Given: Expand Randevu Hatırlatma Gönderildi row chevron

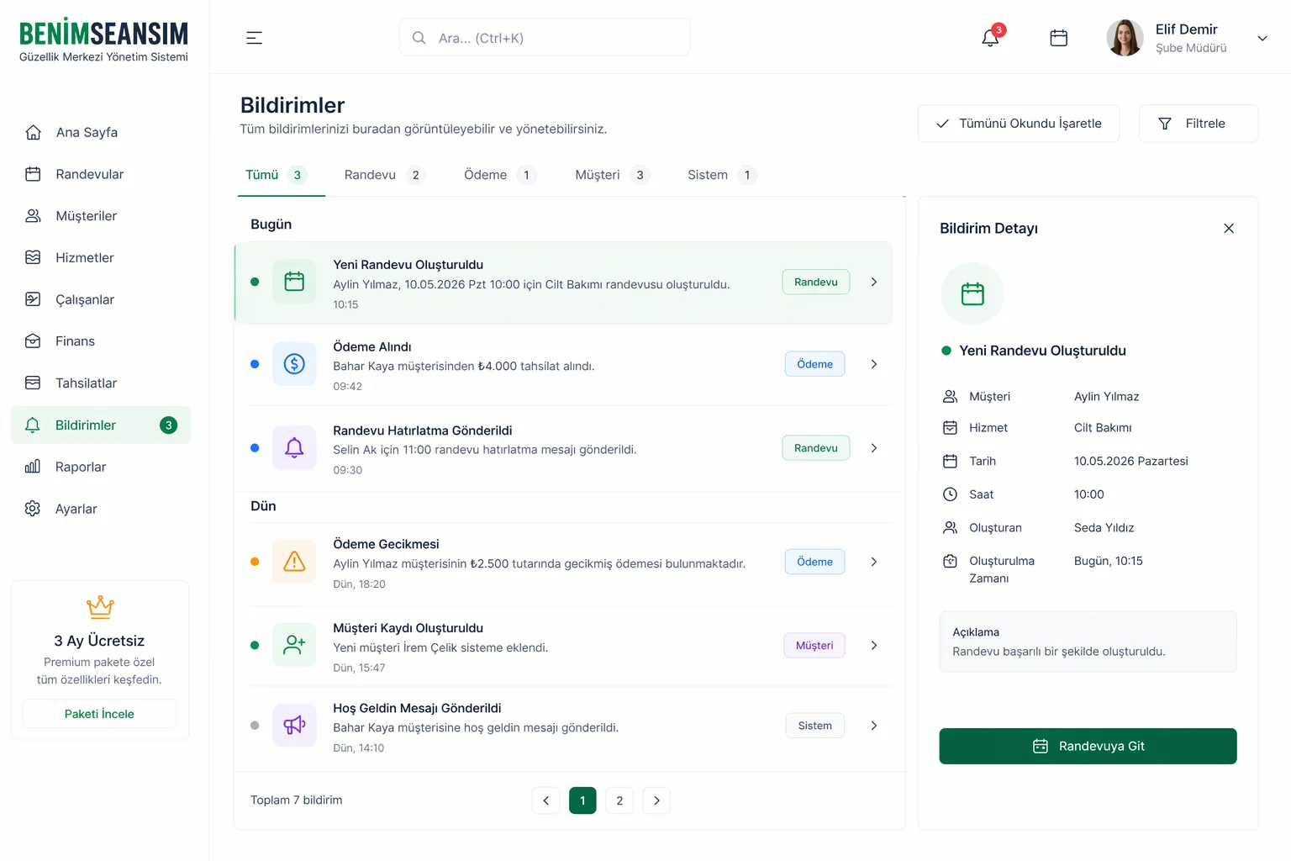Looking at the screenshot, I should 874,448.
